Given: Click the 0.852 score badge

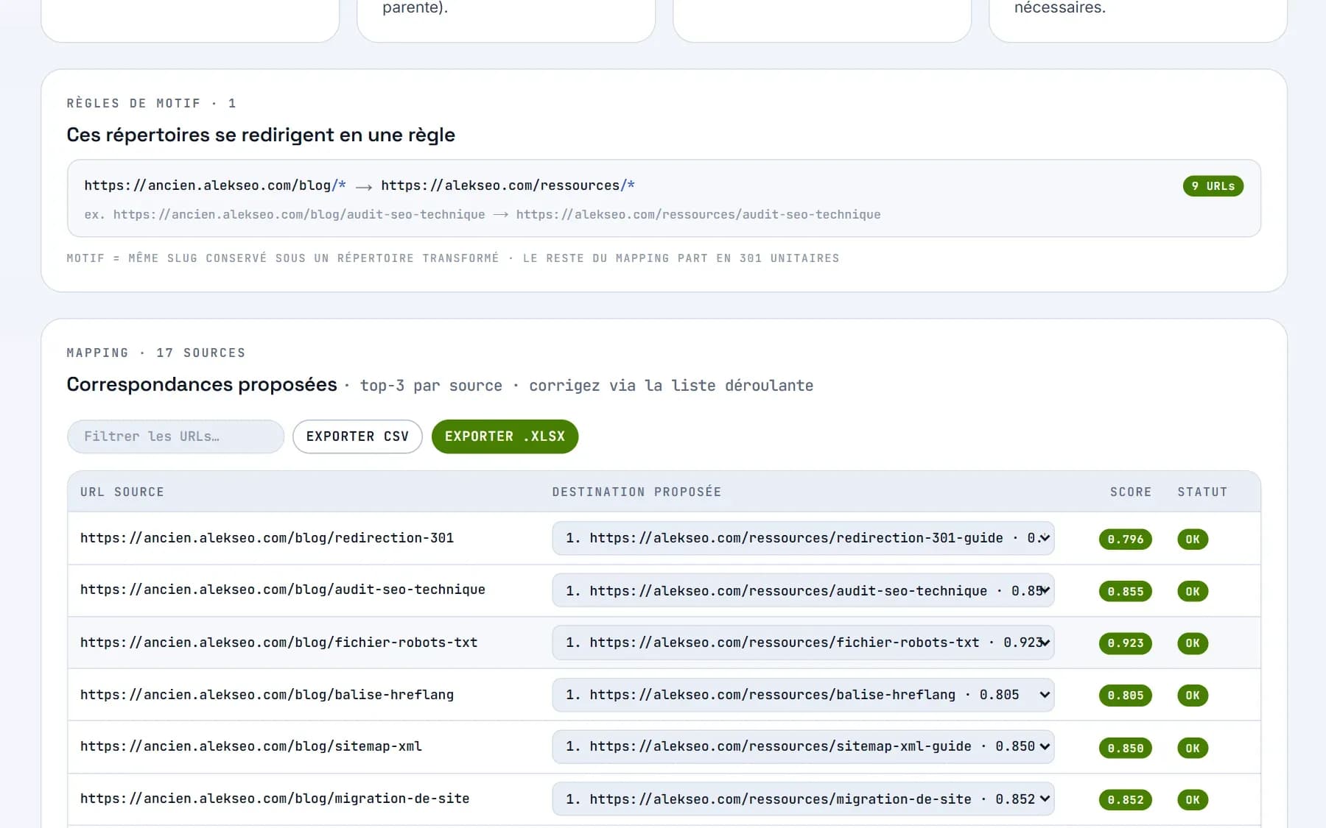Looking at the screenshot, I should point(1126,800).
